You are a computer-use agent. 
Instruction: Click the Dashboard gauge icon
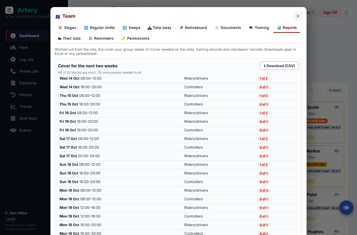[13, 36]
